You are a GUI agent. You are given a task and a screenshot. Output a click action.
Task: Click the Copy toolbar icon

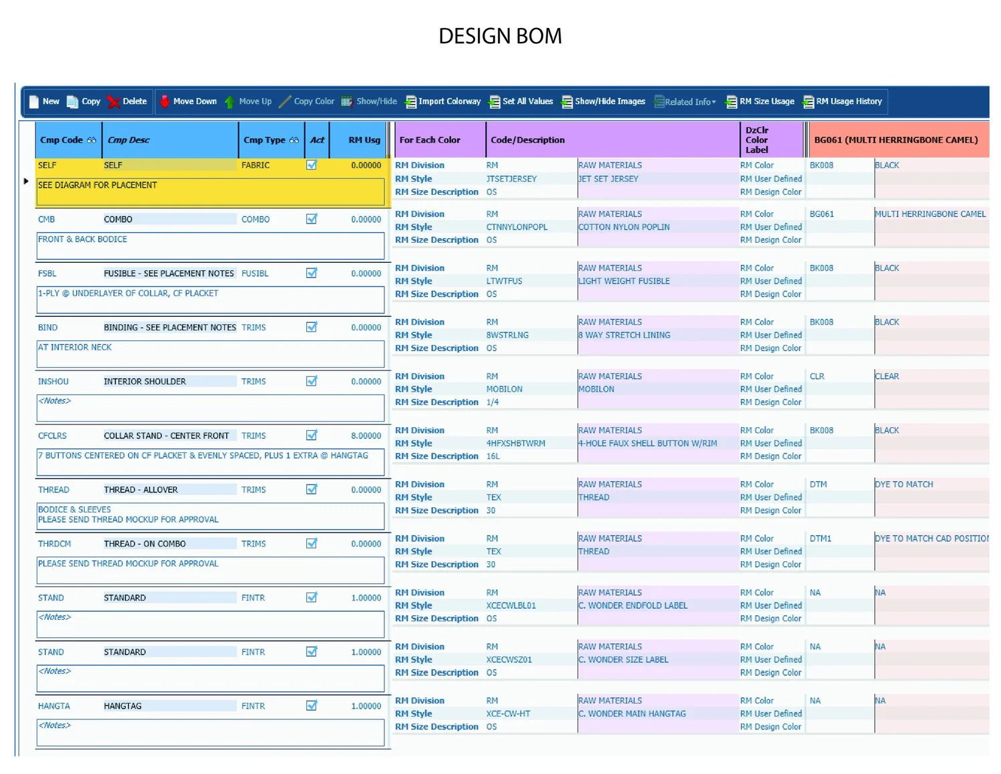(x=73, y=101)
